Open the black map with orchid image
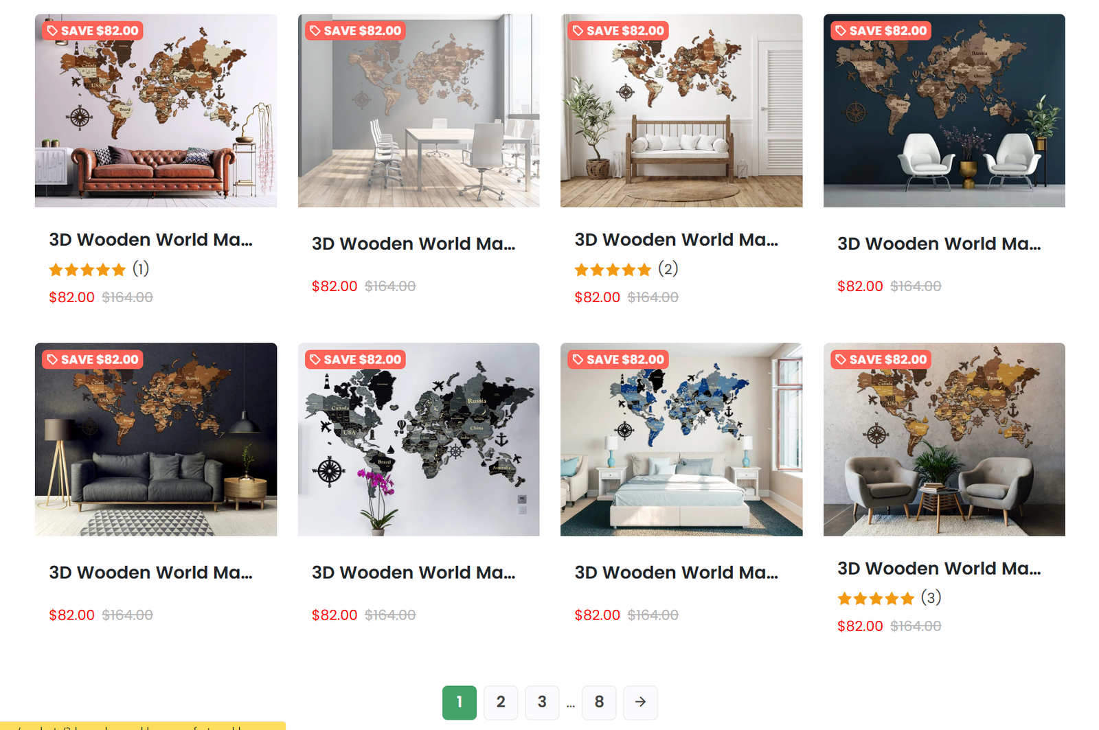The height and width of the screenshot is (730, 1099). (x=419, y=440)
